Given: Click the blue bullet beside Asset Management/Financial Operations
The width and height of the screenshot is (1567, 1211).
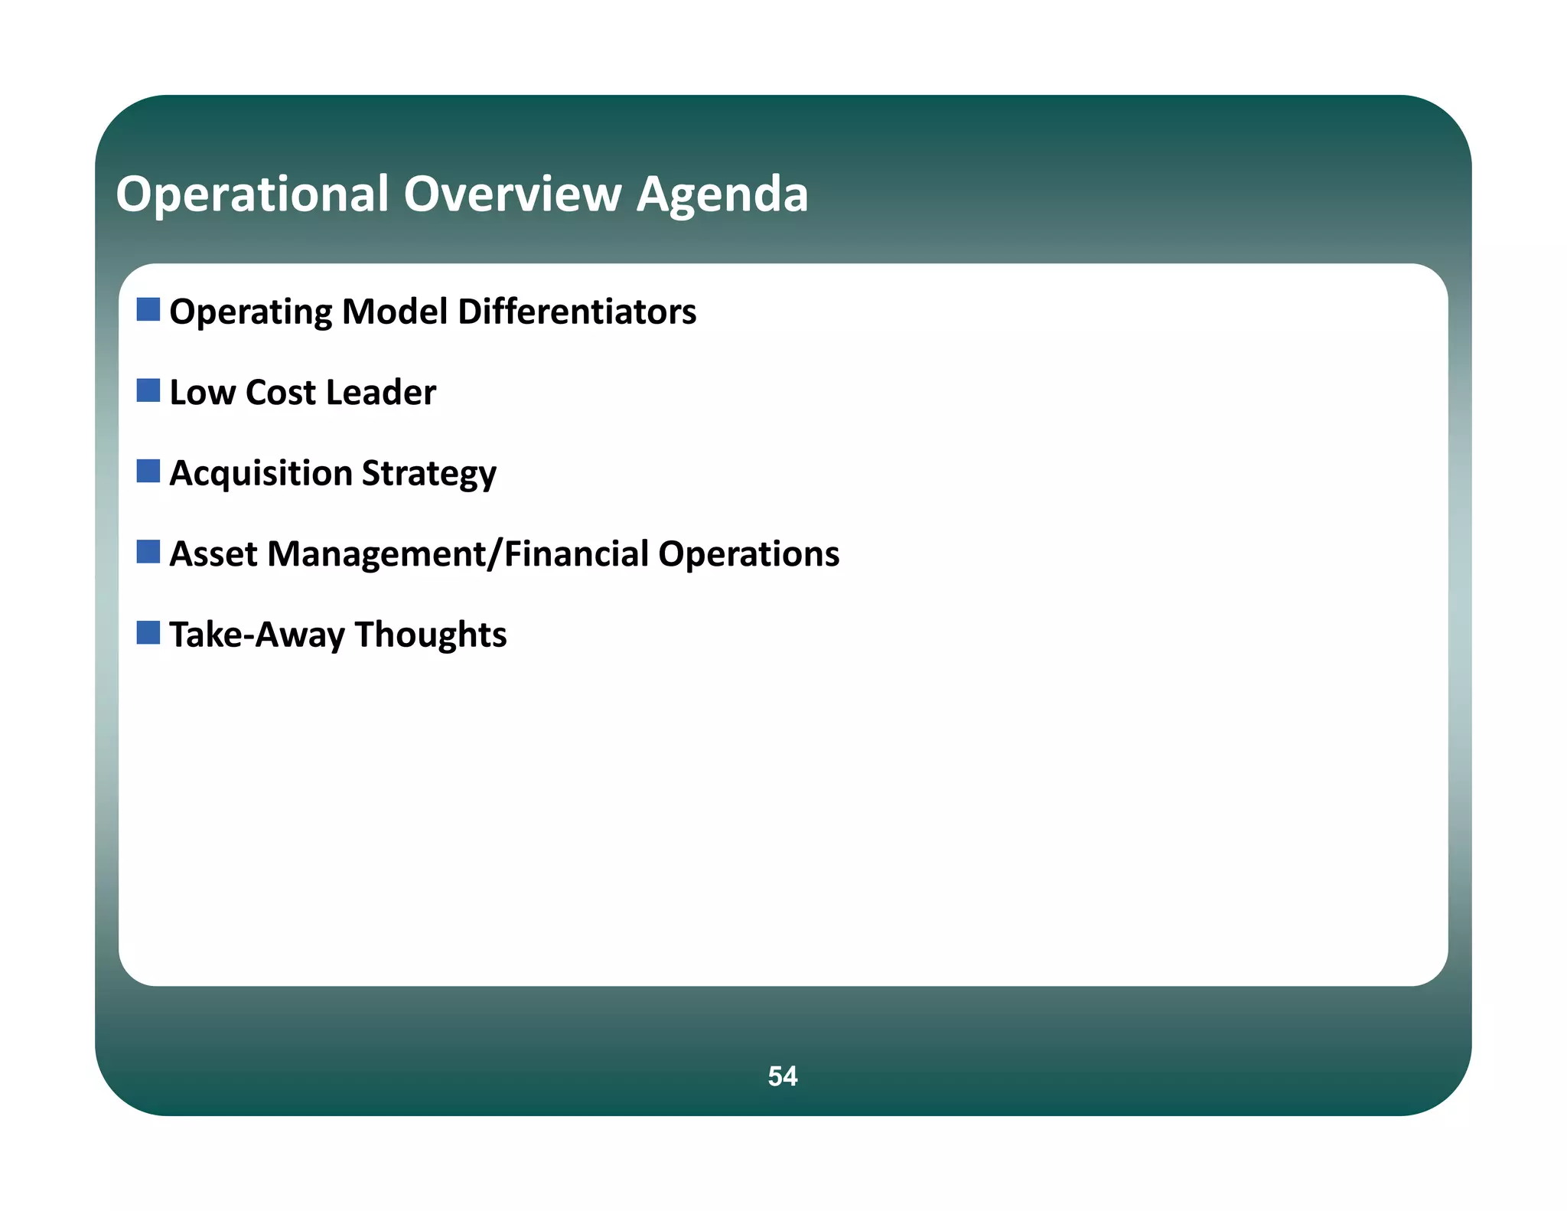Looking at the screenshot, I should coord(148,552).
